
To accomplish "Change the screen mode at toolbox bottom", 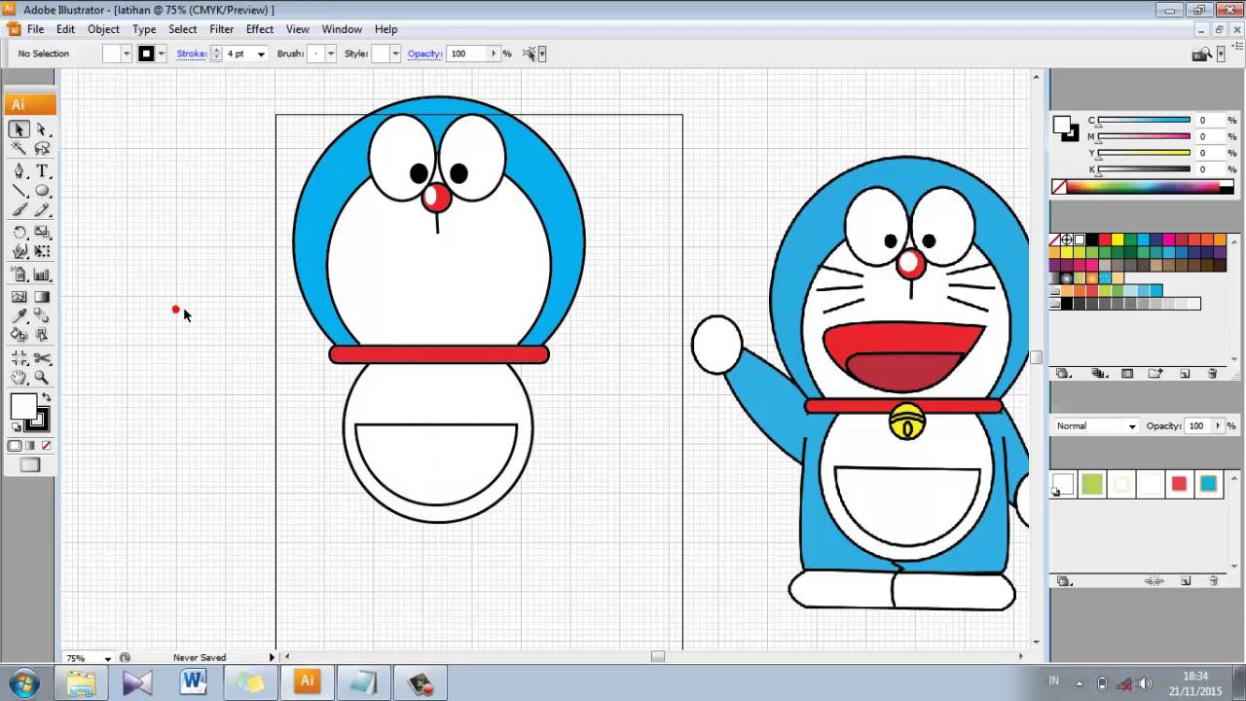I will tap(30, 465).
